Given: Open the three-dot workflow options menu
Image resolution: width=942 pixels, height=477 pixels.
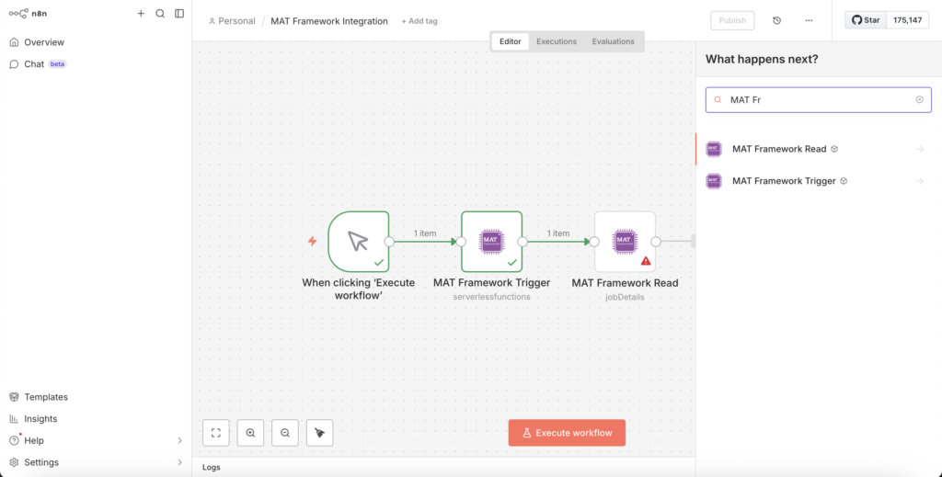Looking at the screenshot, I should (809, 20).
